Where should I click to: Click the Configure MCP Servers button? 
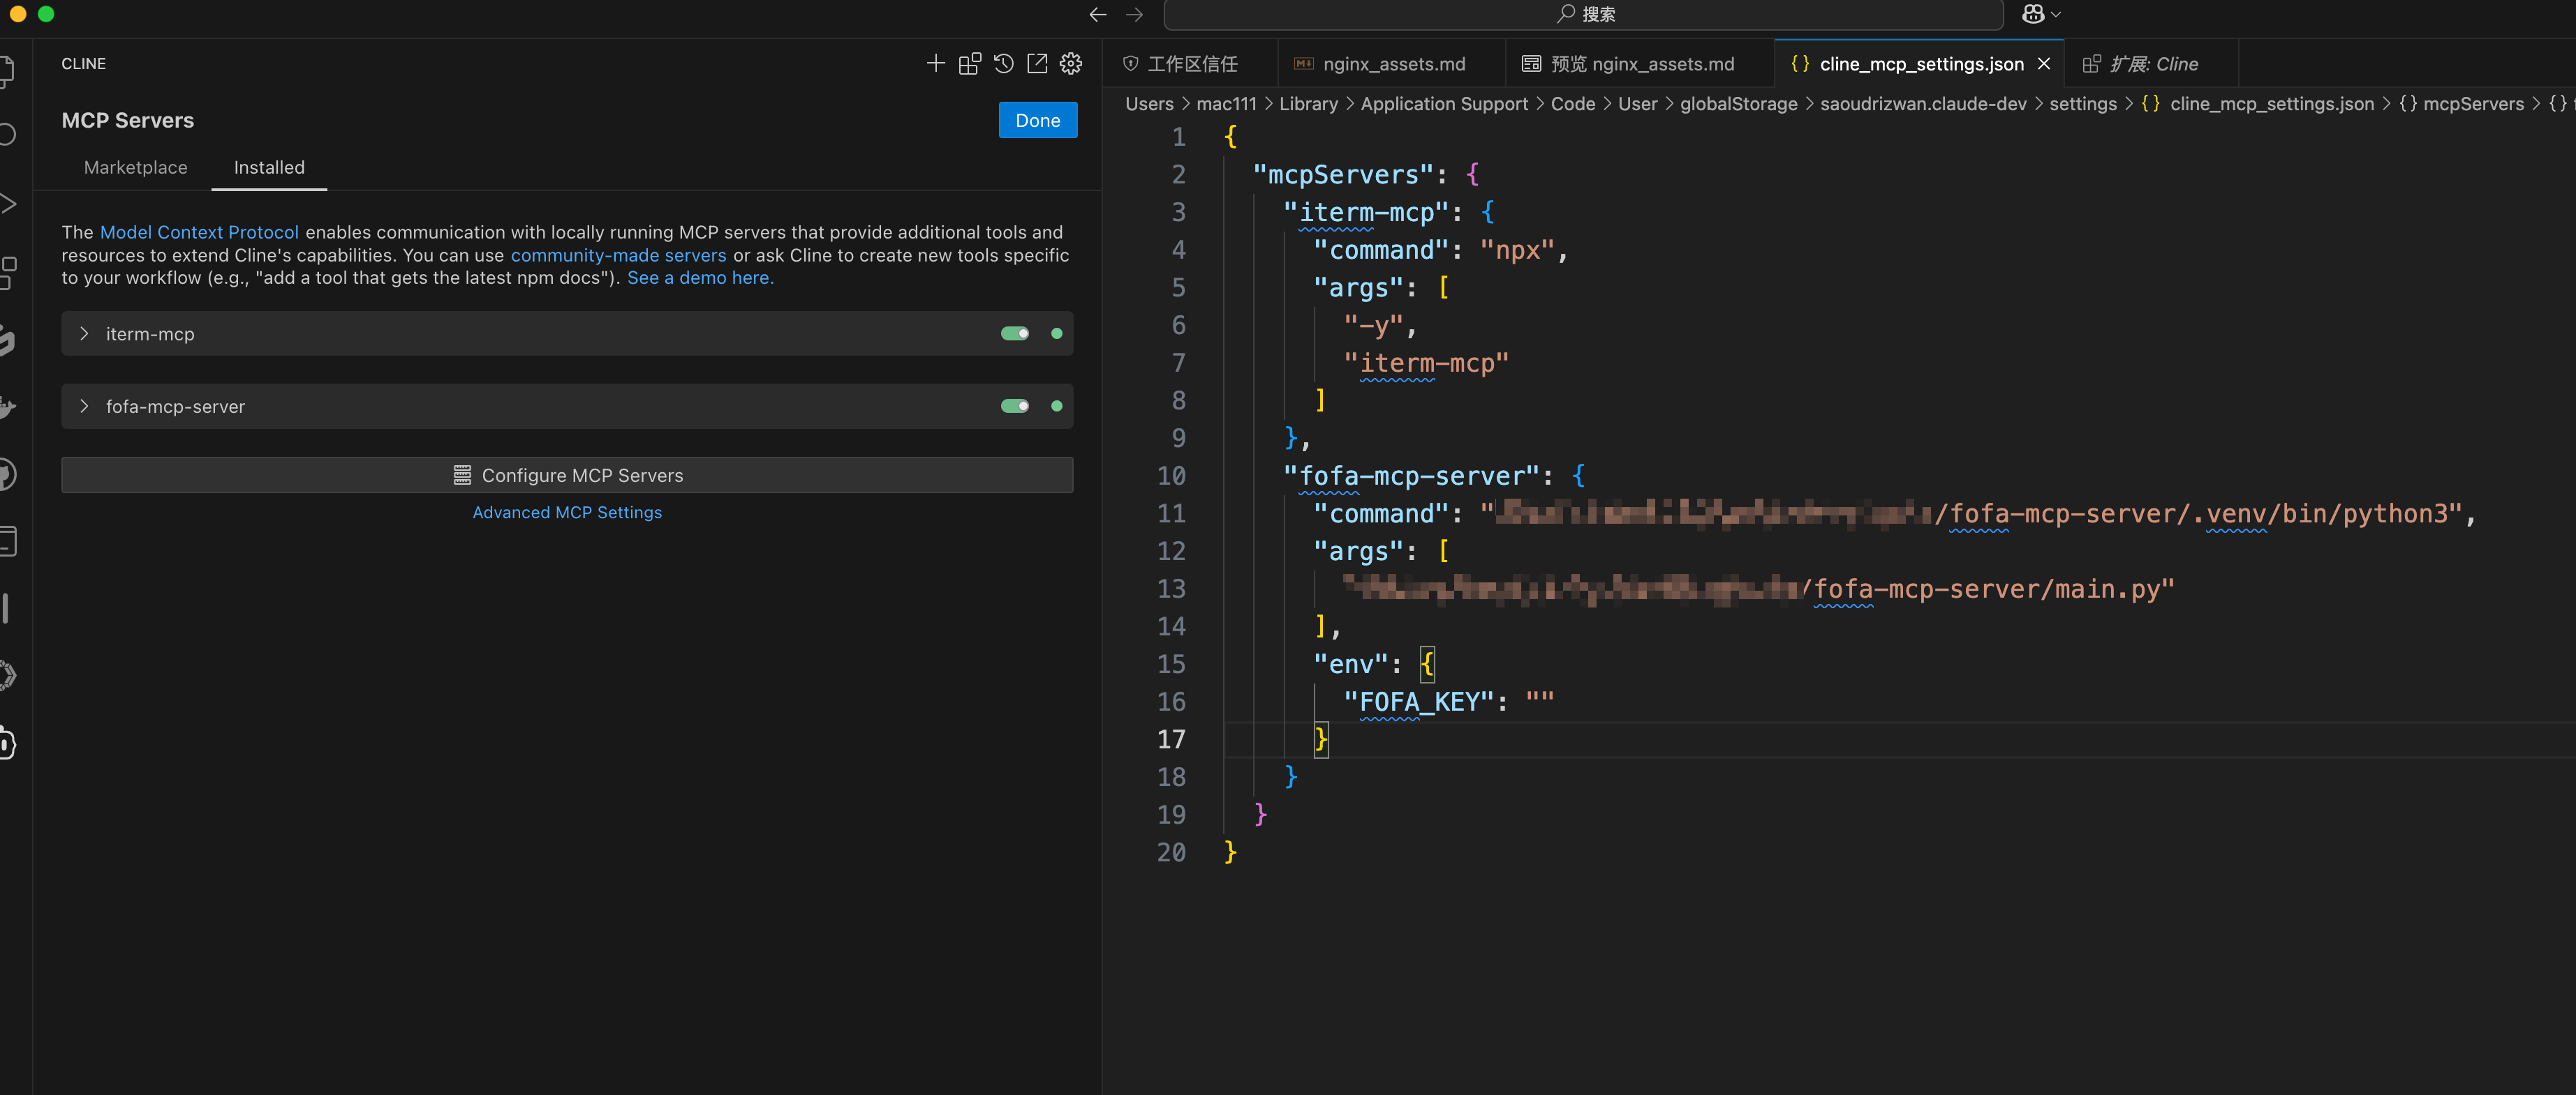coord(567,476)
